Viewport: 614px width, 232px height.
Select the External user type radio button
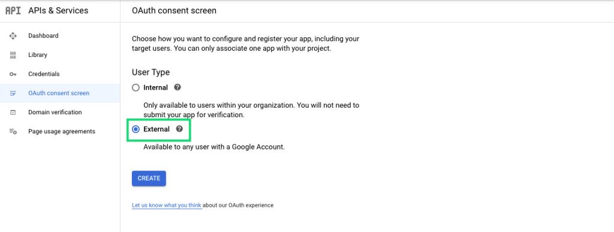tap(136, 129)
